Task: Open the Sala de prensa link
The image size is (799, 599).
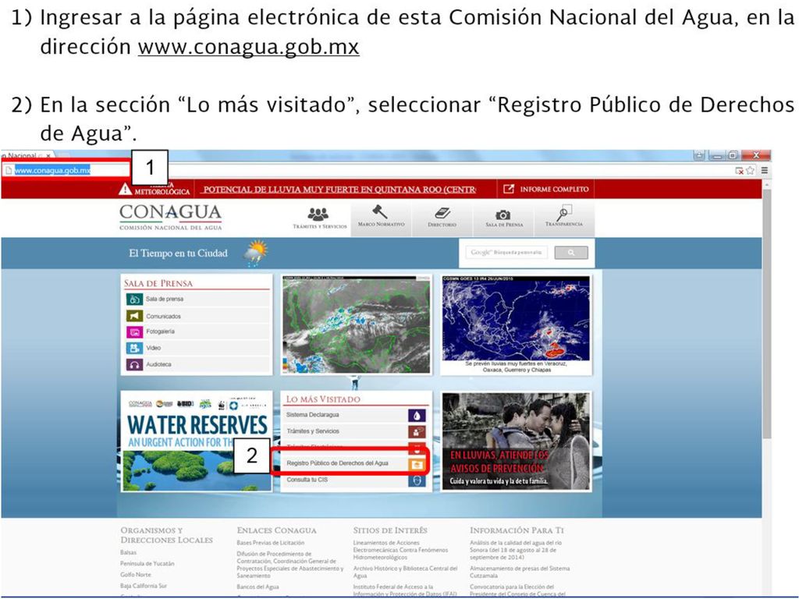Action: [165, 299]
